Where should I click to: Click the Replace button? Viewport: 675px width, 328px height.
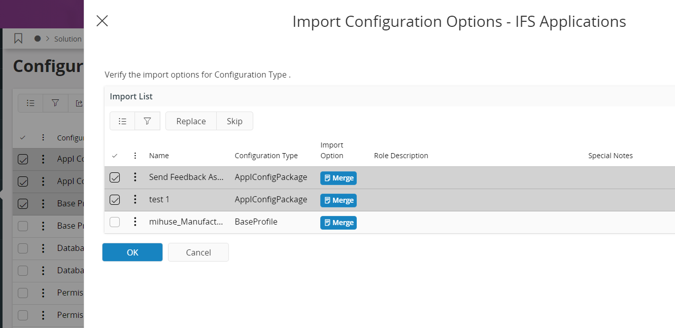(x=191, y=121)
